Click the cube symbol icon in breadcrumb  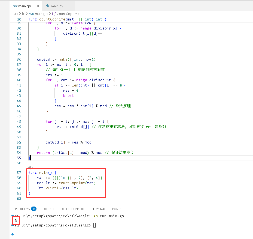click(54, 14)
